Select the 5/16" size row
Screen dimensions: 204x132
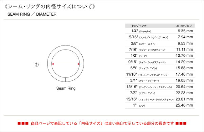point(160,37)
